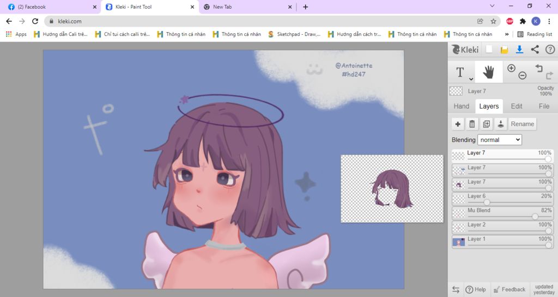Image resolution: width=558 pixels, height=297 pixels.
Task: Select the Layer 7 row with the hair thumbnail
Action: pos(503,184)
